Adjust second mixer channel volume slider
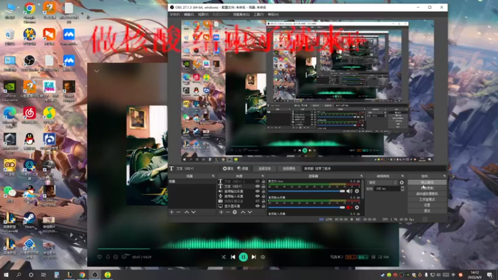 click(x=306, y=207)
